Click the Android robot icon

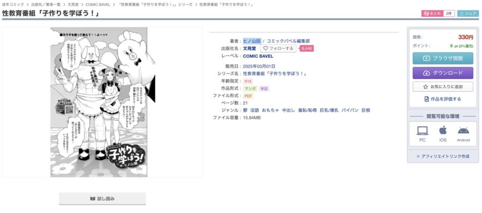click(463, 131)
